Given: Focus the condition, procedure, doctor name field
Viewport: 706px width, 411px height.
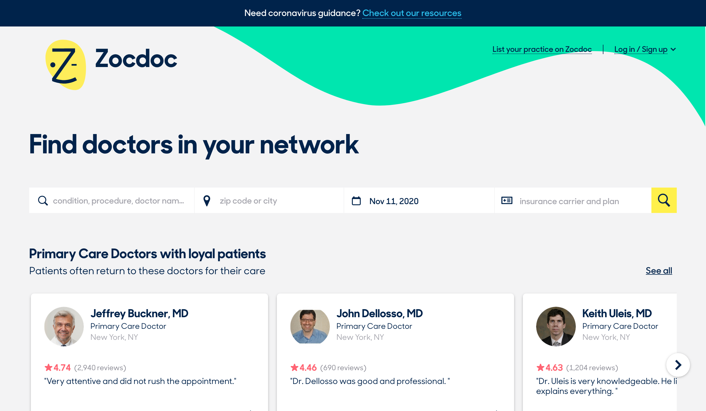Looking at the screenshot, I should pos(111,200).
